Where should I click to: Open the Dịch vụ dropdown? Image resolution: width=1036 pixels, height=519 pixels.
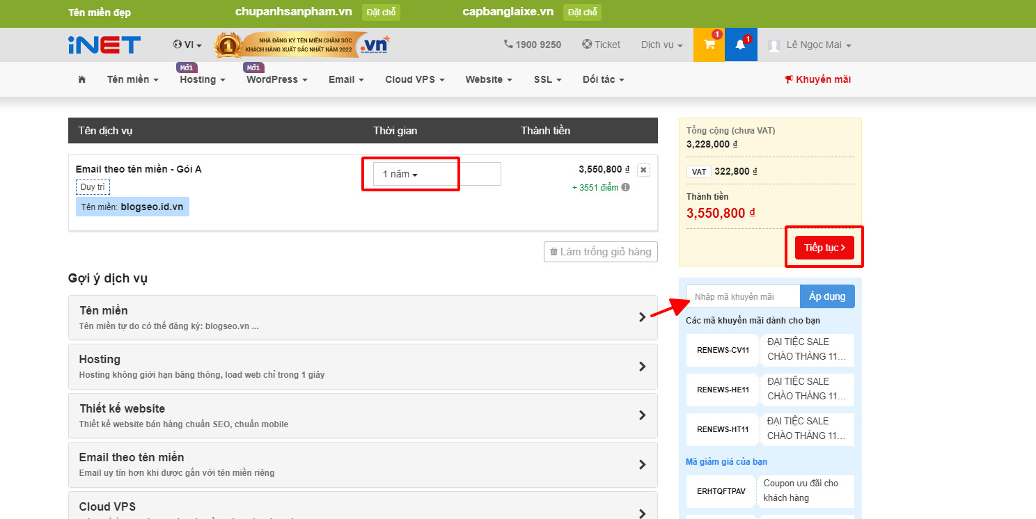(660, 44)
